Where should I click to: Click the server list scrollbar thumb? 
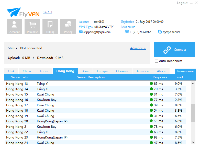[x=193, y=113]
